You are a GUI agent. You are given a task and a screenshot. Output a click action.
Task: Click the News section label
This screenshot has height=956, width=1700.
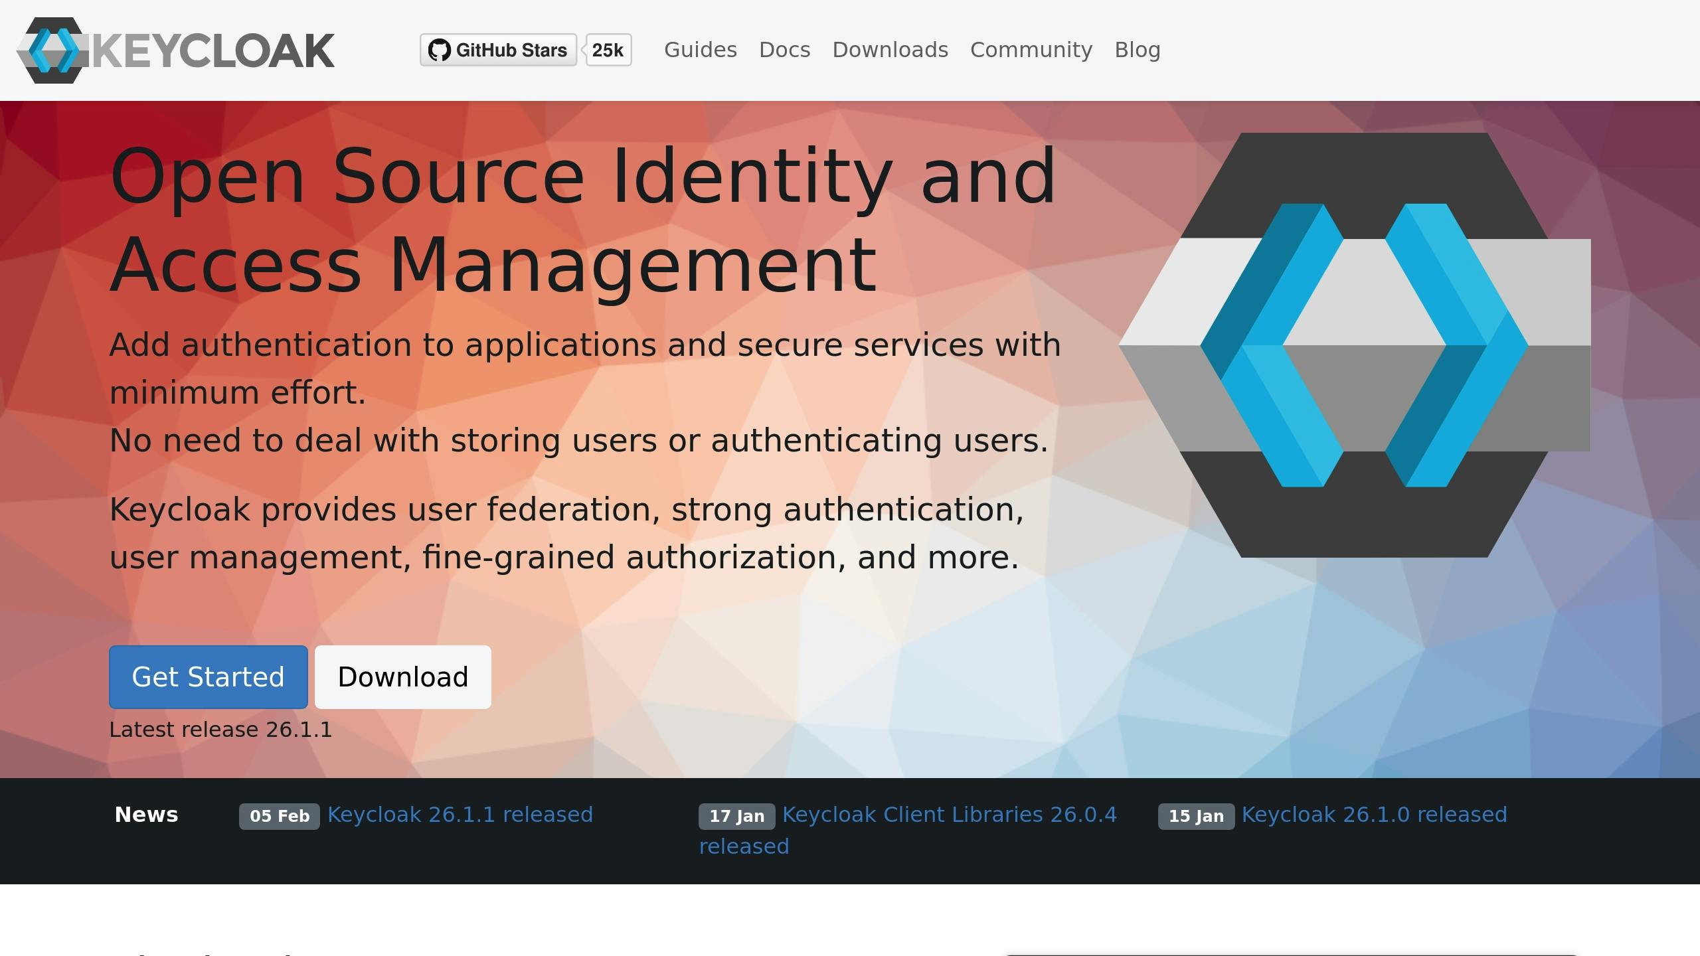point(147,815)
